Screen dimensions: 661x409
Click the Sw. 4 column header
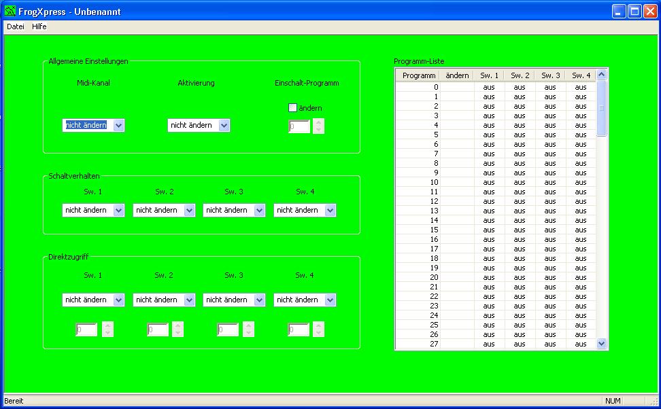click(581, 75)
